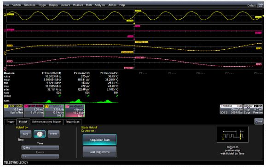Click the P3 value 36.49 °C

[113, 76]
